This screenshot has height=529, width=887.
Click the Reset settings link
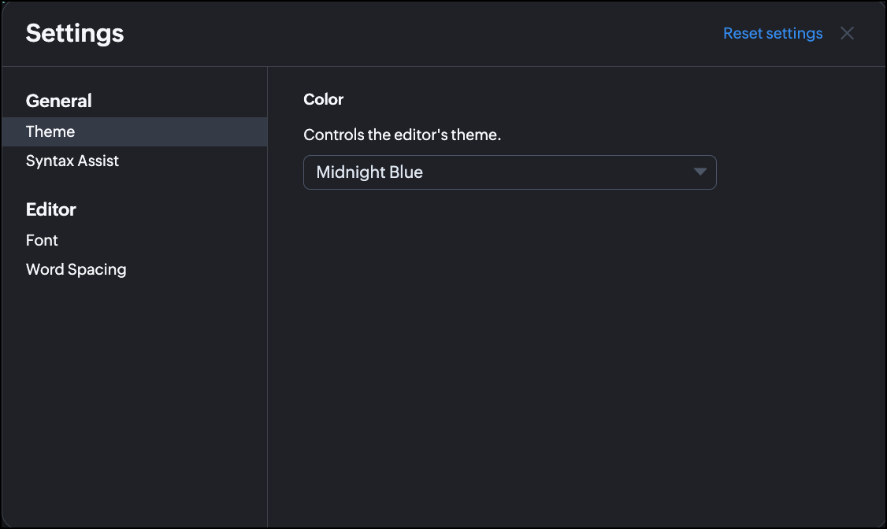(773, 33)
